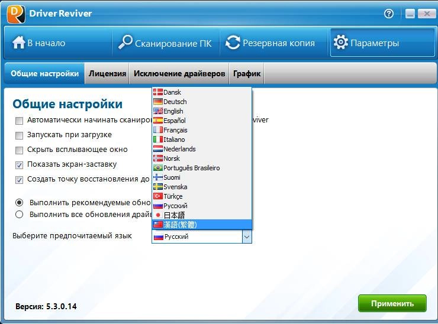The height and width of the screenshot is (324, 438).
Task: Click the home icon beside В начало
Action: pos(19,43)
